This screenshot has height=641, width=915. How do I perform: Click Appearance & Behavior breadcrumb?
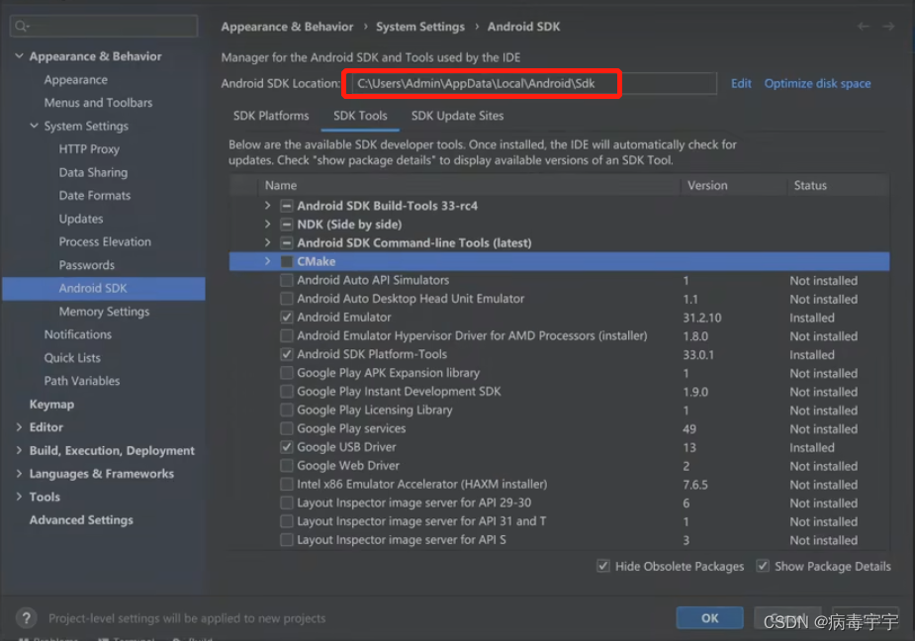pos(287,27)
